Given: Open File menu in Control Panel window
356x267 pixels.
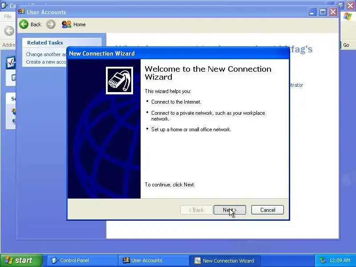Looking at the screenshot, I should click(8, 16).
